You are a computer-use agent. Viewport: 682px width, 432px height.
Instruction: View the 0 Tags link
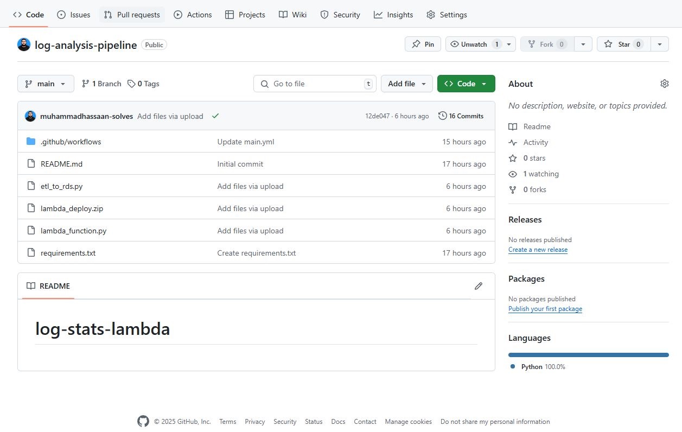click(x=143, y=84)
